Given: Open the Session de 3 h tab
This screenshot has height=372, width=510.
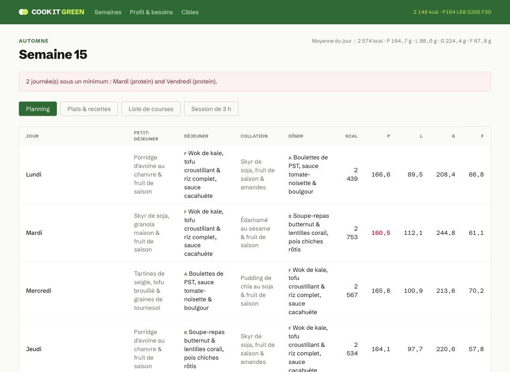Looking at the screenshot, I should 211,109.
